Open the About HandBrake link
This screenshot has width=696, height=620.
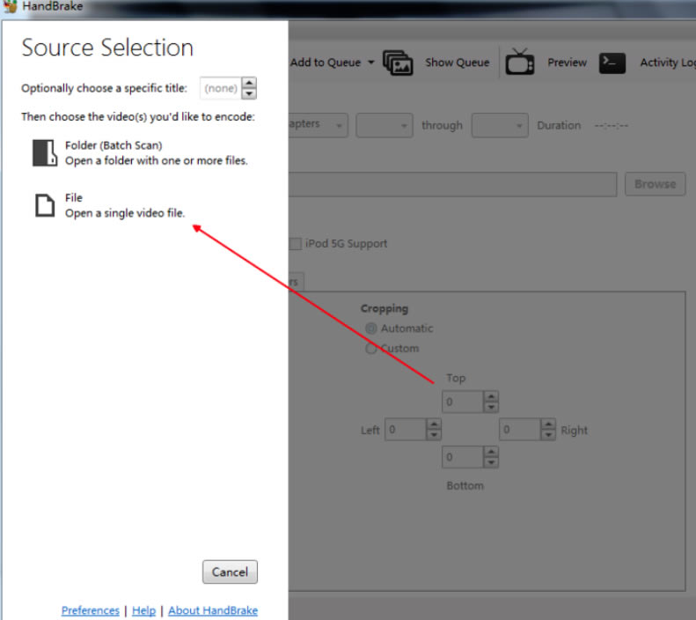coord(213,610)
